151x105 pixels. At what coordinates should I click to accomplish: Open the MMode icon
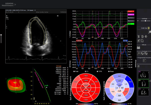click(139, 47)
